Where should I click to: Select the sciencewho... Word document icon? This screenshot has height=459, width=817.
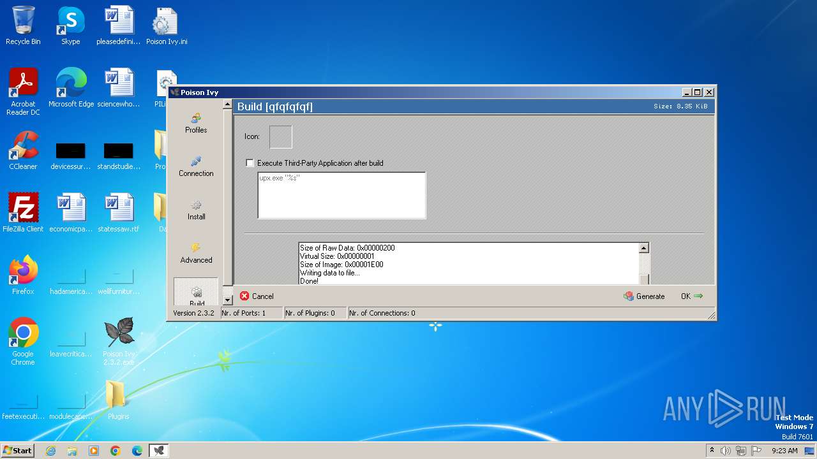pos(119,88)
